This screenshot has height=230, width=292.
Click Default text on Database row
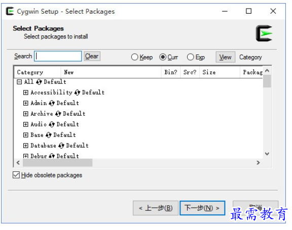tap(77, 146)
